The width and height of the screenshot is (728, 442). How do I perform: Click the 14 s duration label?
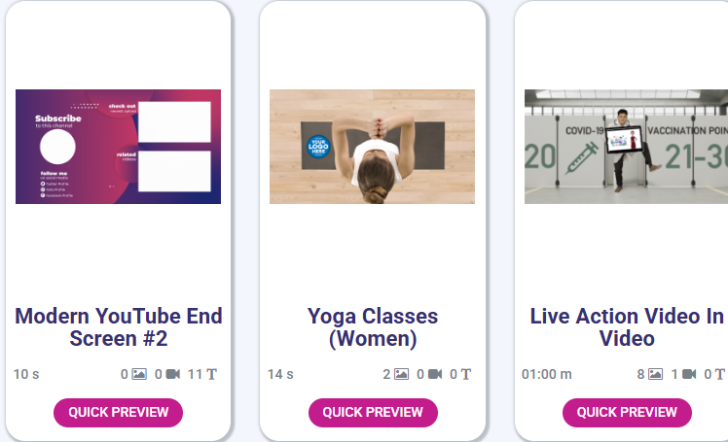(280, 374)
